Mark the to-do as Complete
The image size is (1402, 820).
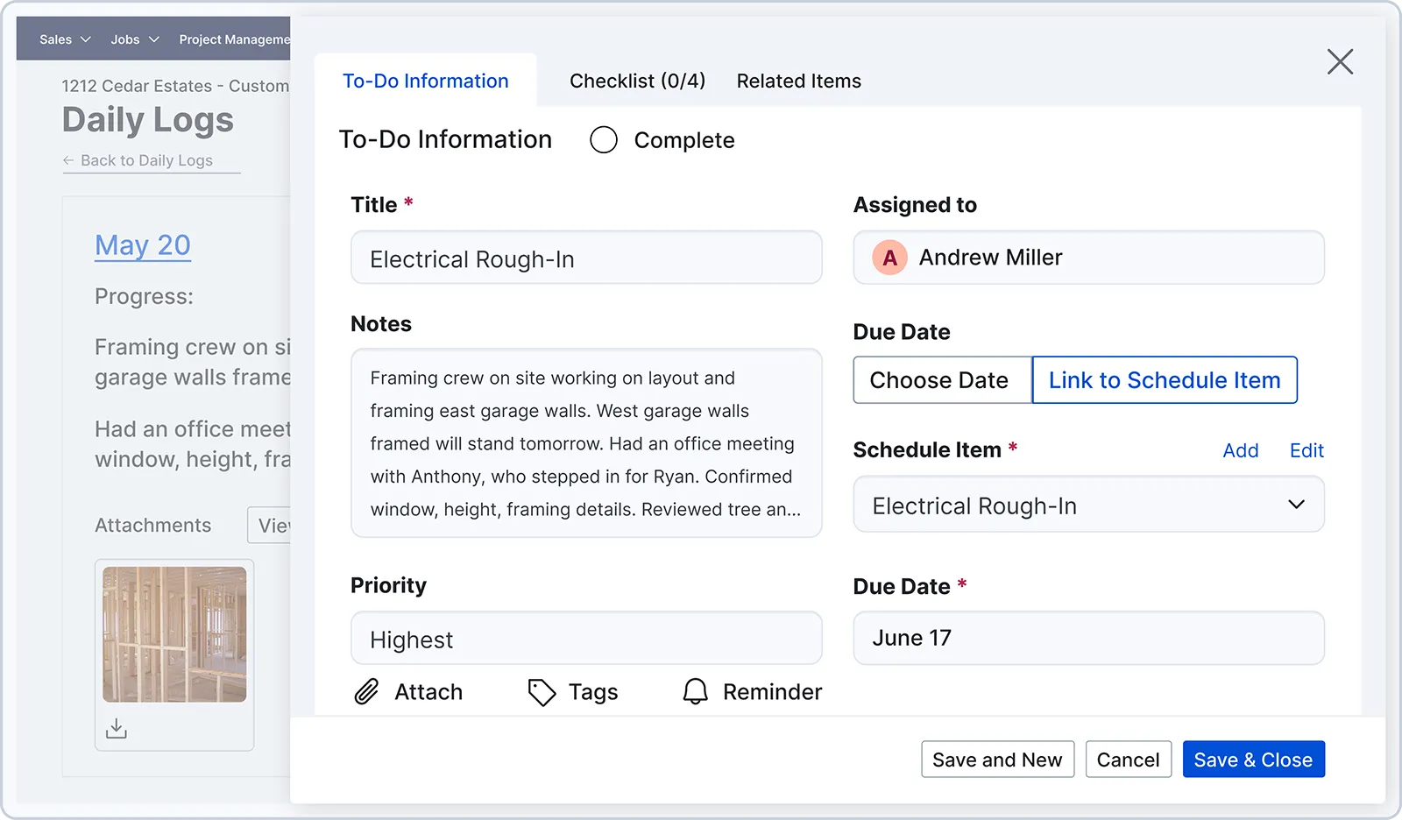point(604,140)
